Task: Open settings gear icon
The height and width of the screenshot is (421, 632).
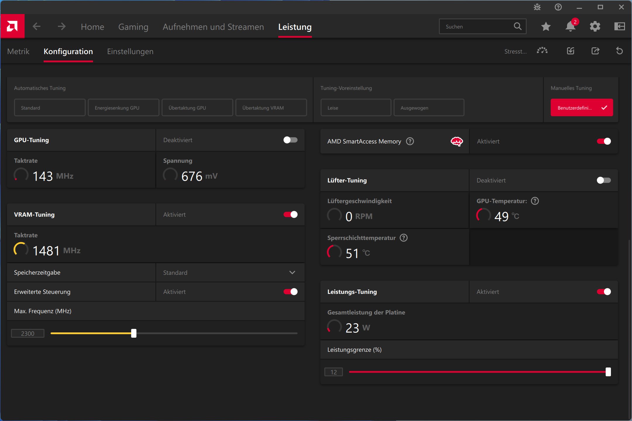Action: pyautogui.click(x=595, y=27)
